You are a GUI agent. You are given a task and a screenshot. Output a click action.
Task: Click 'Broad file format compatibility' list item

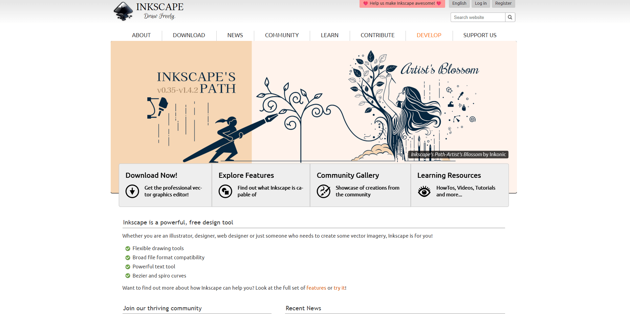point(169,258)
